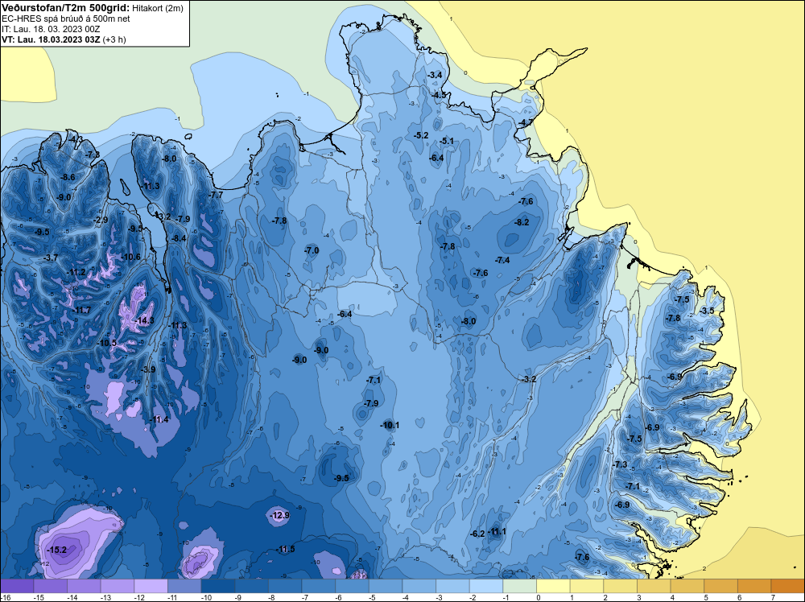Click the light yellow legend swatch between 0 and 1
Viewport: 805px width, 602px height.
pos(554,586)
